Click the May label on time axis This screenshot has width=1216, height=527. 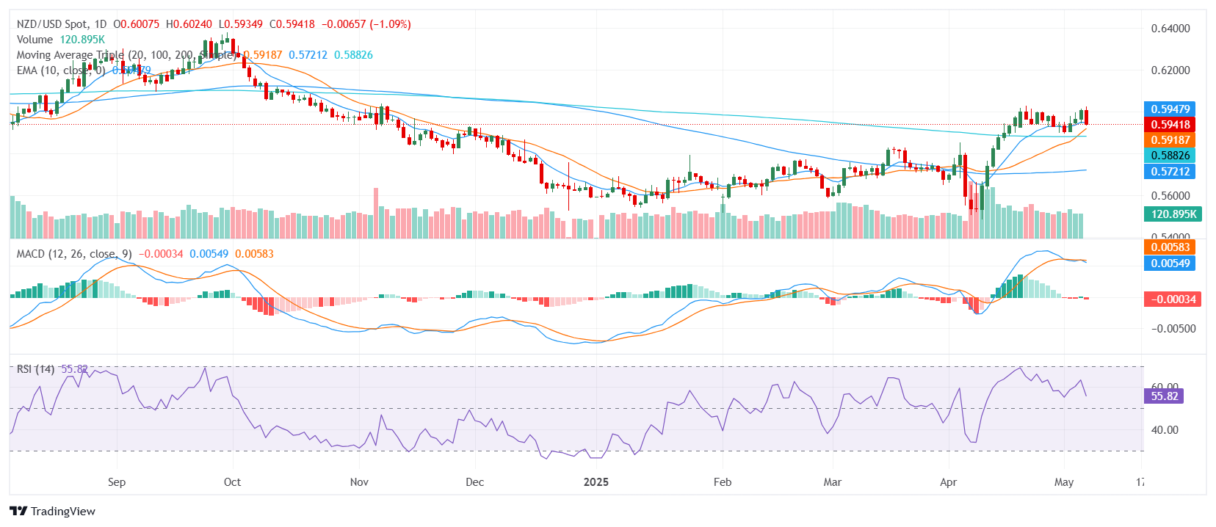1063,482
